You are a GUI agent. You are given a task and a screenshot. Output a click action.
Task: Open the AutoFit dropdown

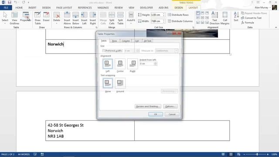[131, 18]
